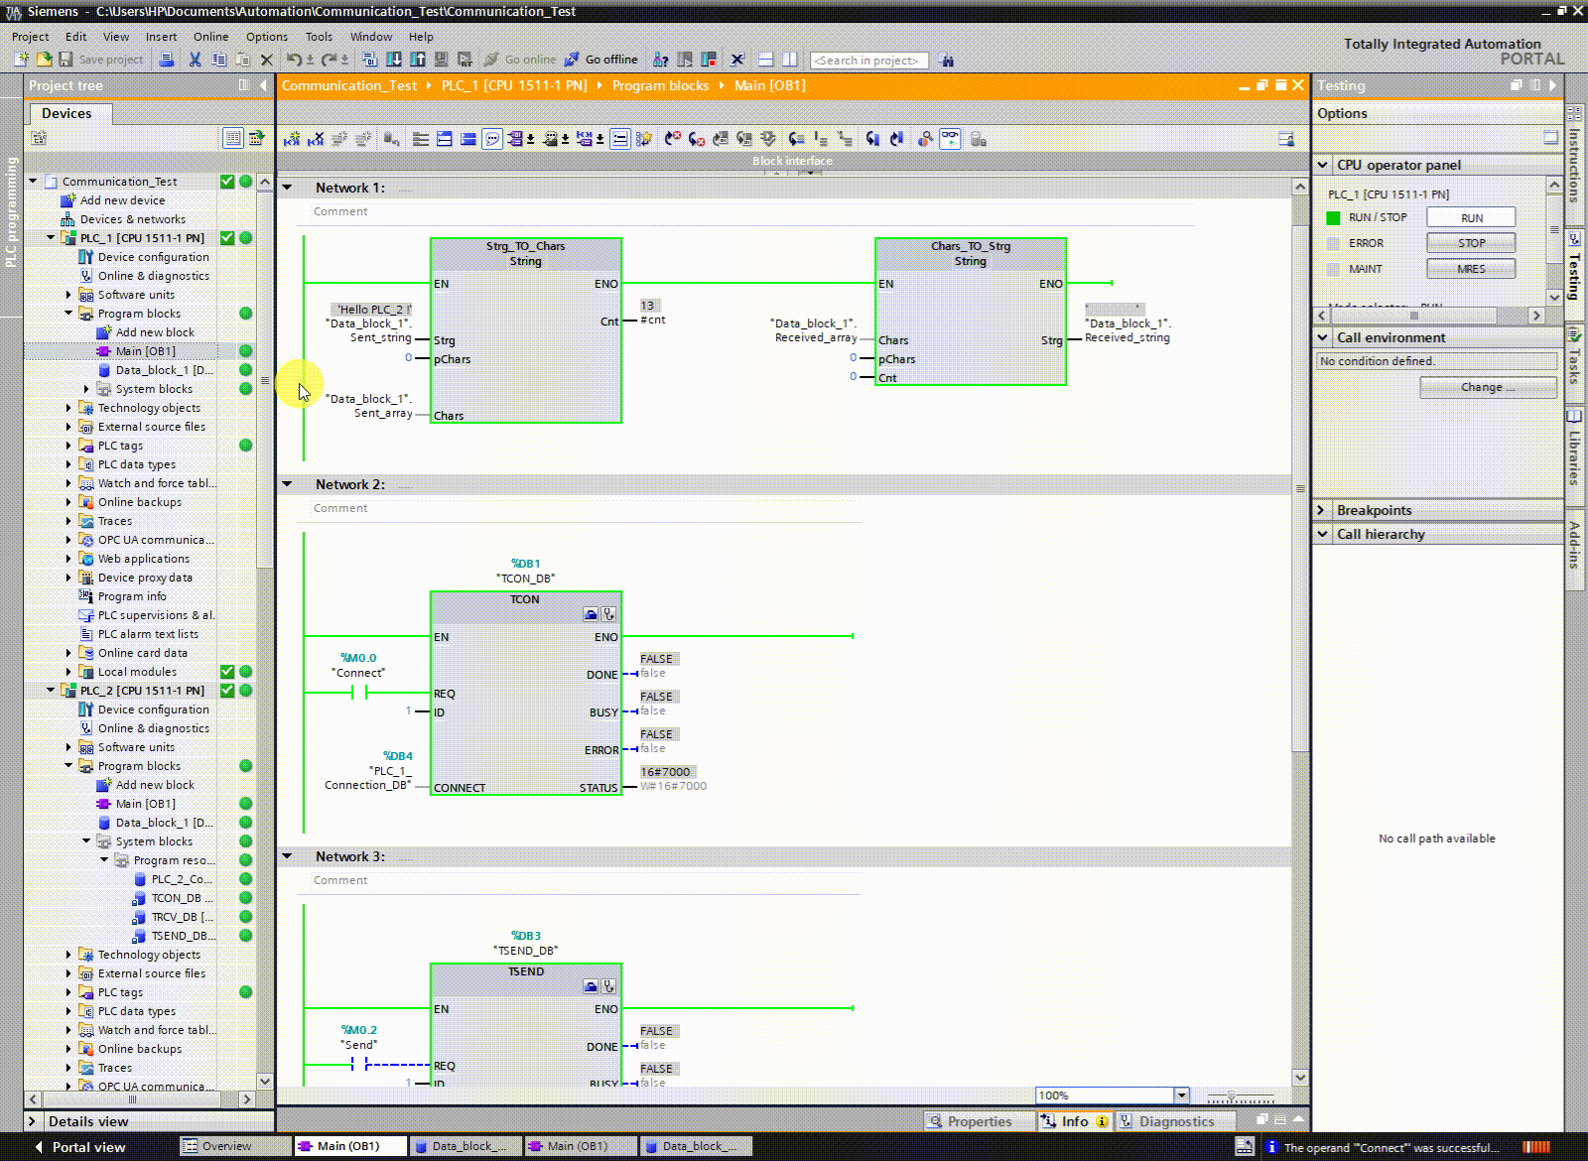The height and width of the screenshot is (1161, 1588).
Task: Click the Close all networks icon
Action: pyautogui.click(x=468, y=139)
